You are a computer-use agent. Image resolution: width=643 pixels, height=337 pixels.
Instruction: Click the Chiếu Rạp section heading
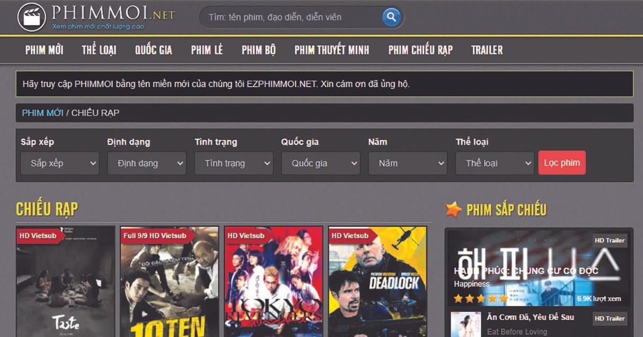47,209
